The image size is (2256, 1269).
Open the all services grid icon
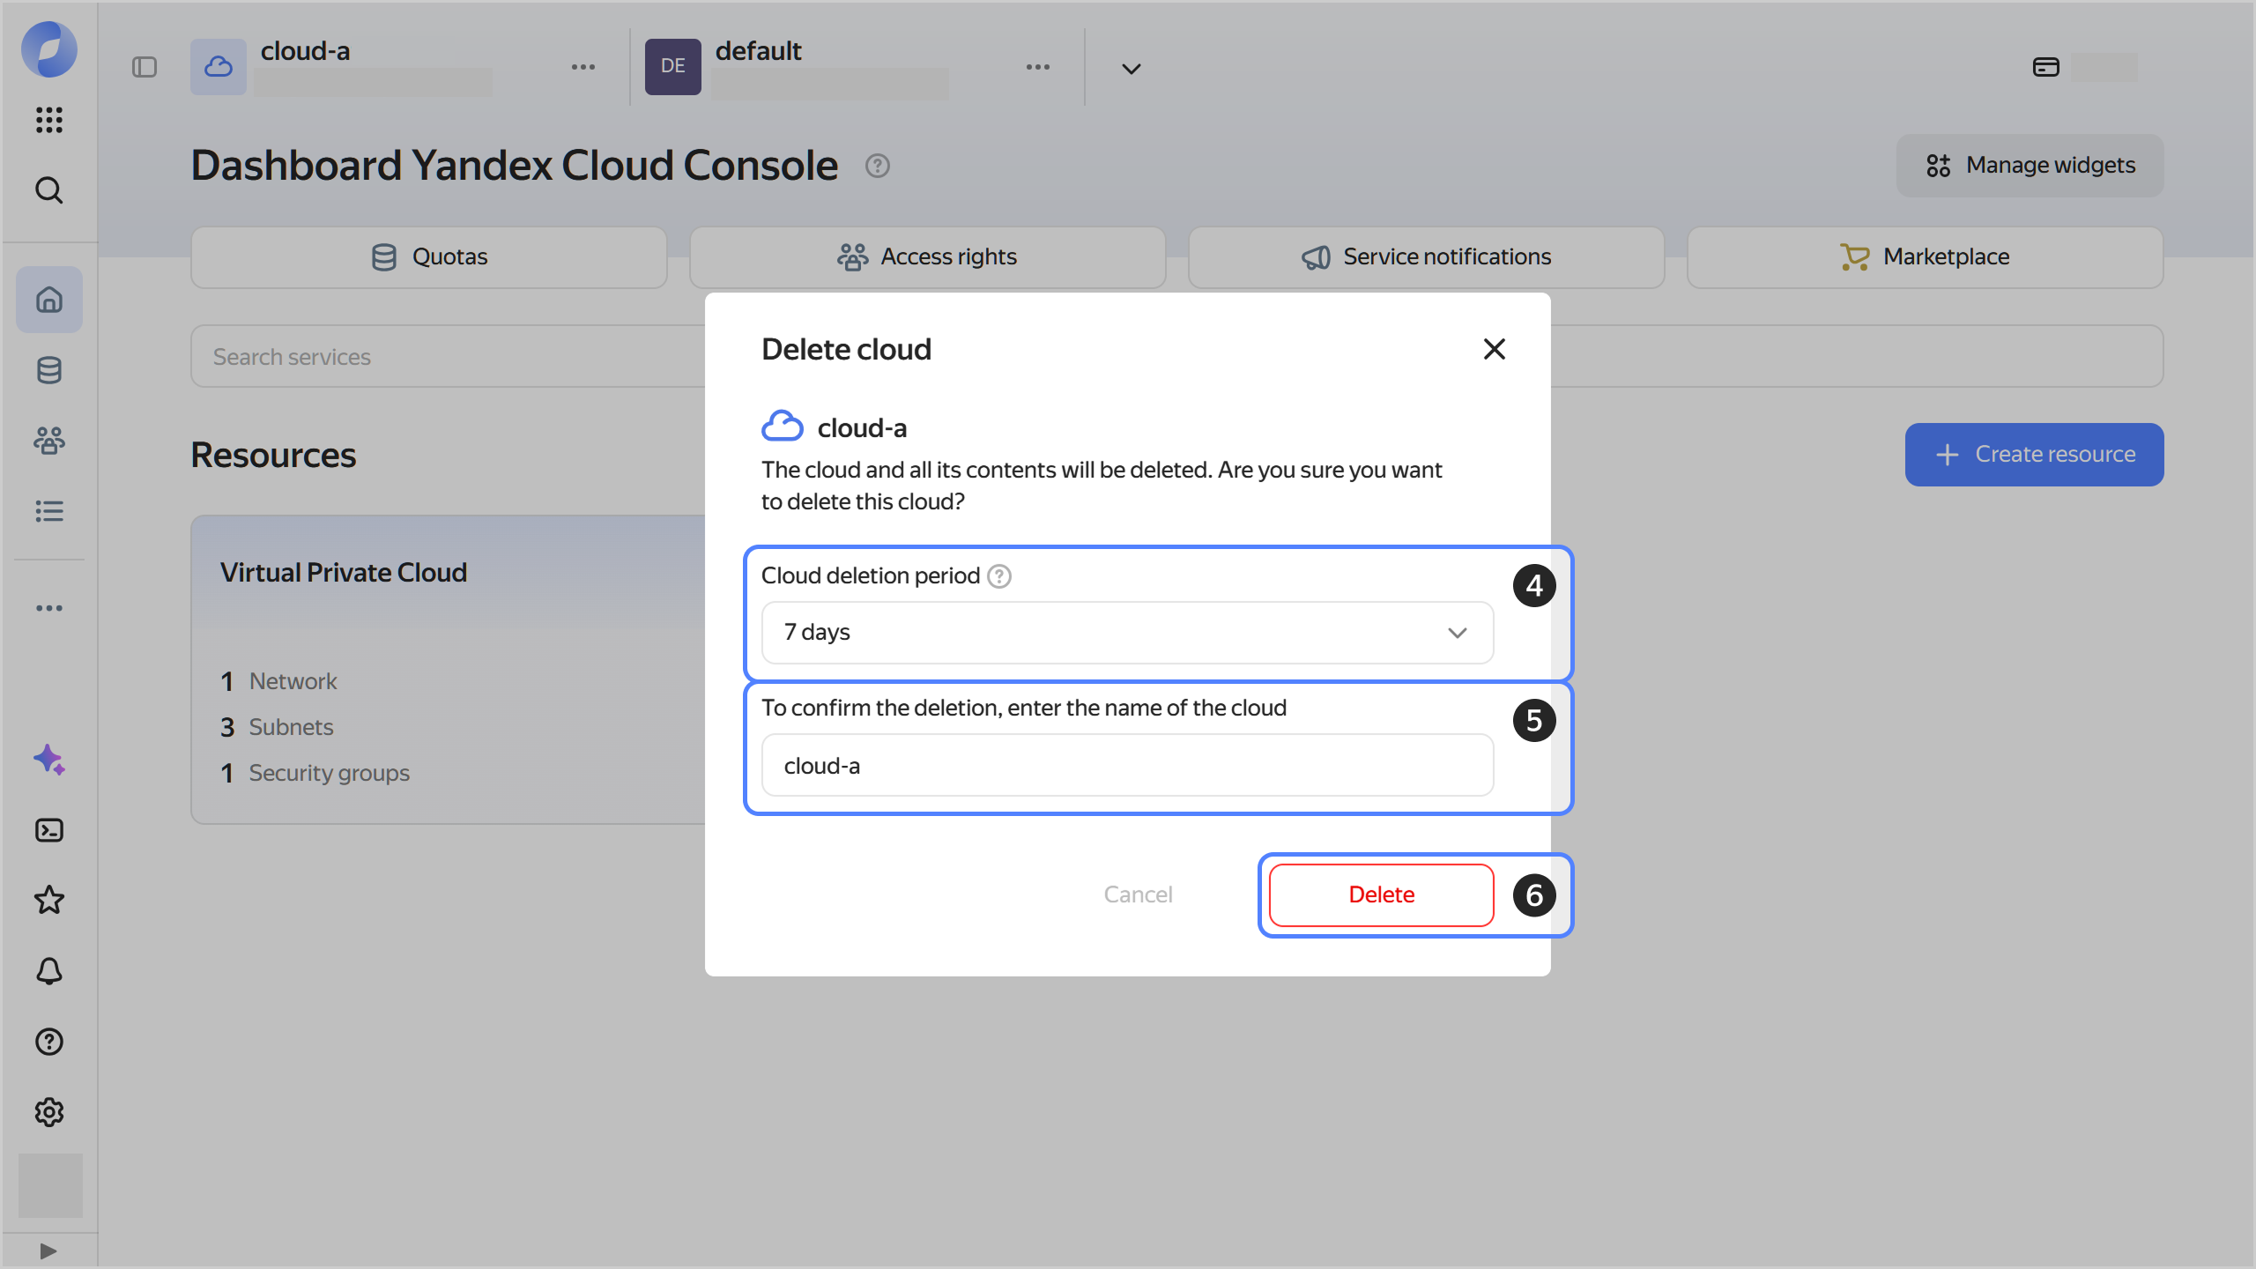pos(49,120)
